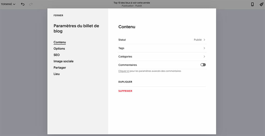Select the Lieu section
This screenshot has height=136, width=265.
click(x=57, y=74)
